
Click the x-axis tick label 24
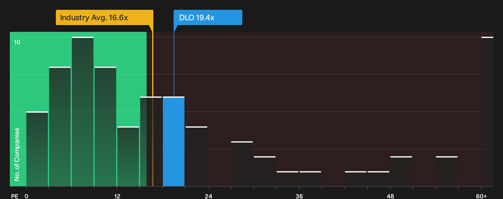208,196
